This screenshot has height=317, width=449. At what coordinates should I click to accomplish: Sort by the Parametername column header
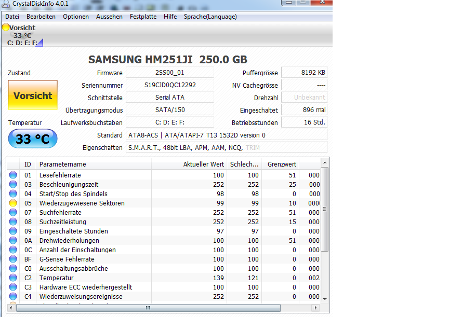coord(94,164)
